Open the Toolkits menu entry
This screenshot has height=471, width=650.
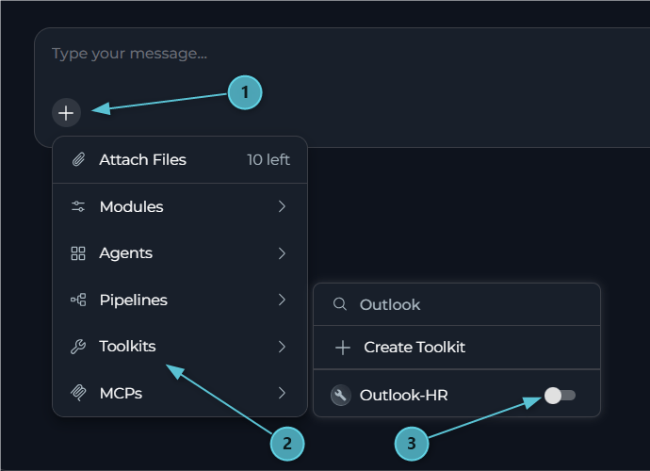pyautogui.click(x=180, y=347)
